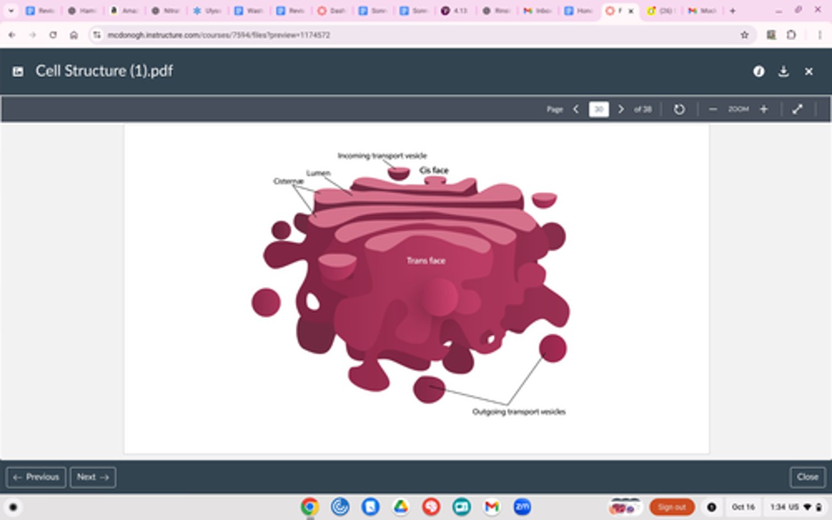Viewport: 832px width, 520px height.
Task: Click the browser back arrow
Action: pos(12,35)
